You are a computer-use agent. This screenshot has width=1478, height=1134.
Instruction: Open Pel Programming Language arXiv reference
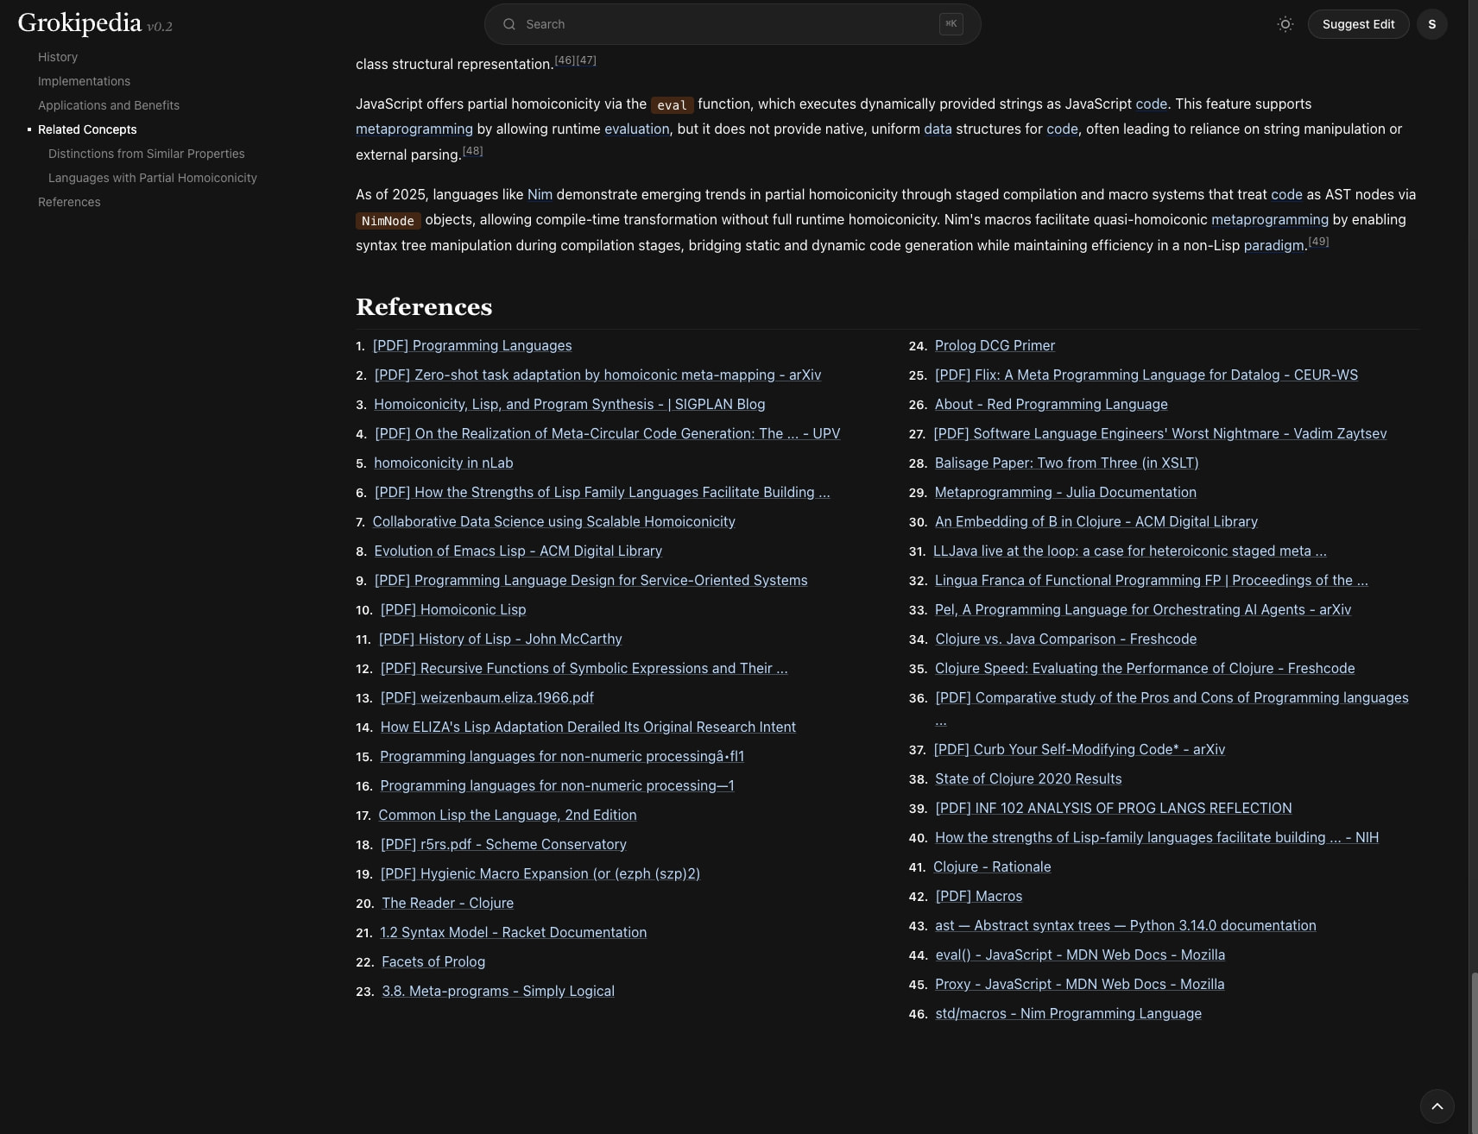pos(1143,609)
